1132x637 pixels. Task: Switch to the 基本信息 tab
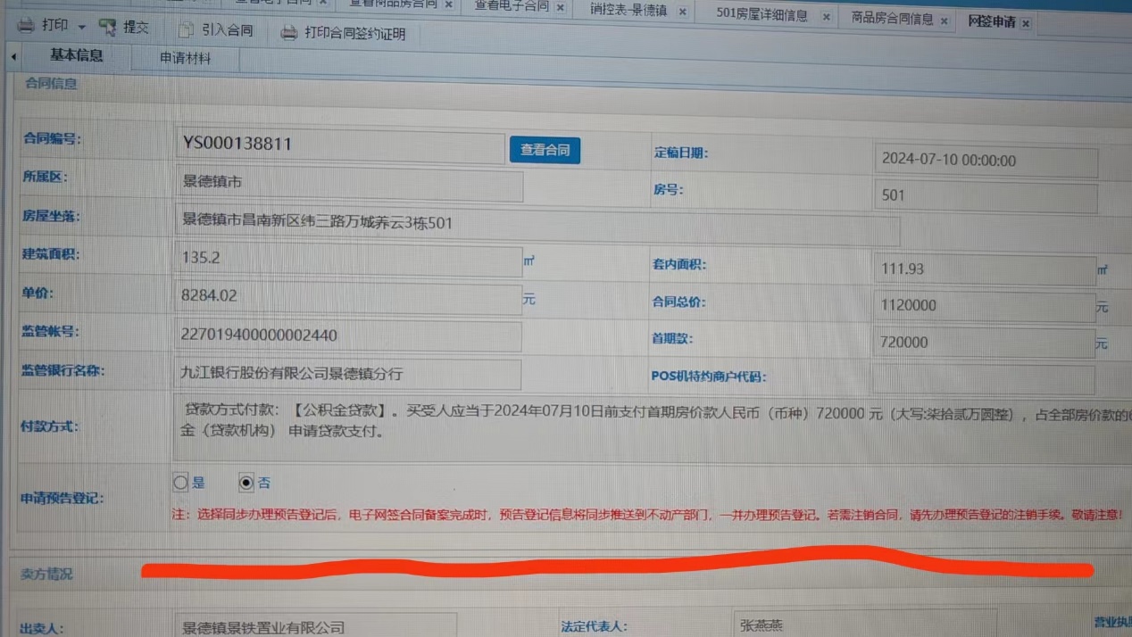click(x=76, y=55)
